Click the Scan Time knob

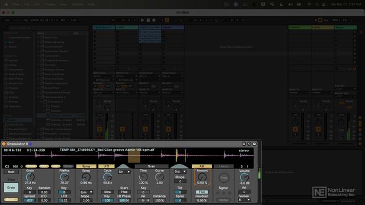[x=143, y=177]
